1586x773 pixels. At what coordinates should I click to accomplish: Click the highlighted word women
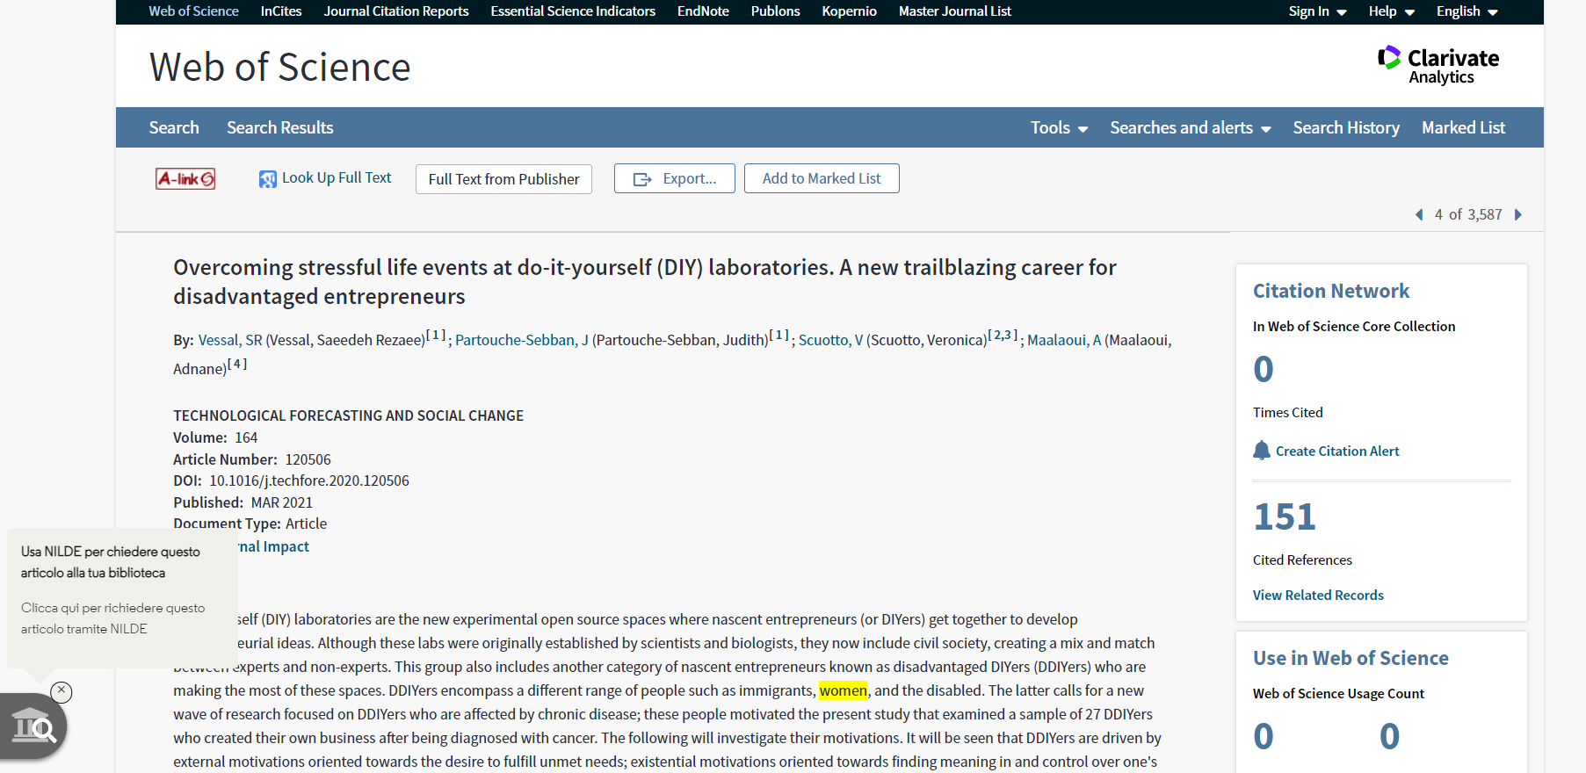pyautogui.click(x=844, y=690)
